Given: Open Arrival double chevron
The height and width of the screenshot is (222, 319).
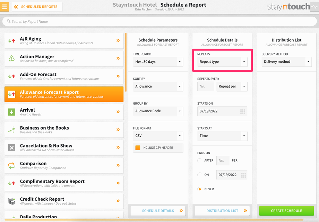Looking at the screenshot, I should click(118, 112).
